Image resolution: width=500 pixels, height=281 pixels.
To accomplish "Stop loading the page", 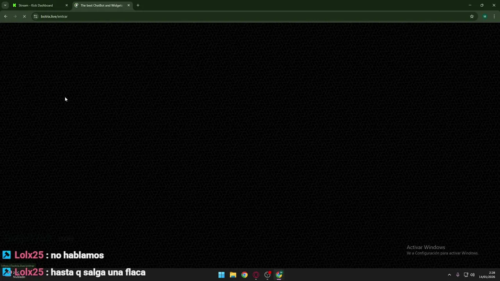I will click(24, 16).
